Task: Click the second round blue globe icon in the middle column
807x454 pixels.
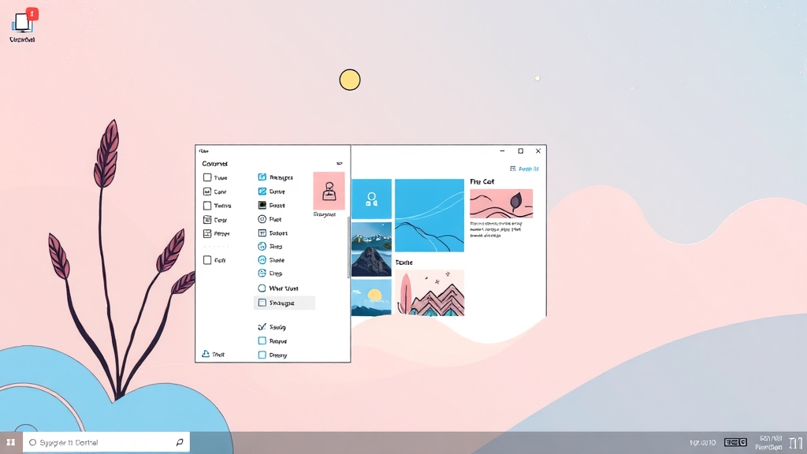Action: pyautogui.click(x=262, y=260)
